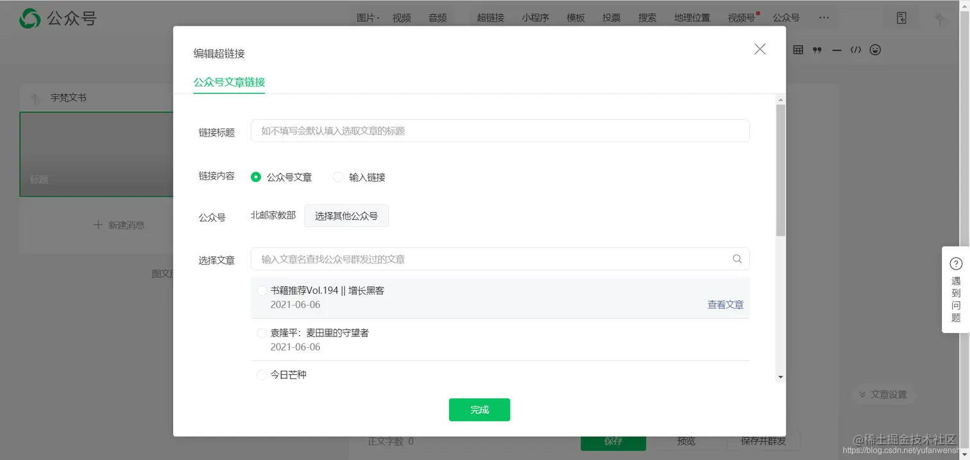Expand the 文章设置 panel
The width and height of the screenshot is (970, 460).
pos(883,394)
